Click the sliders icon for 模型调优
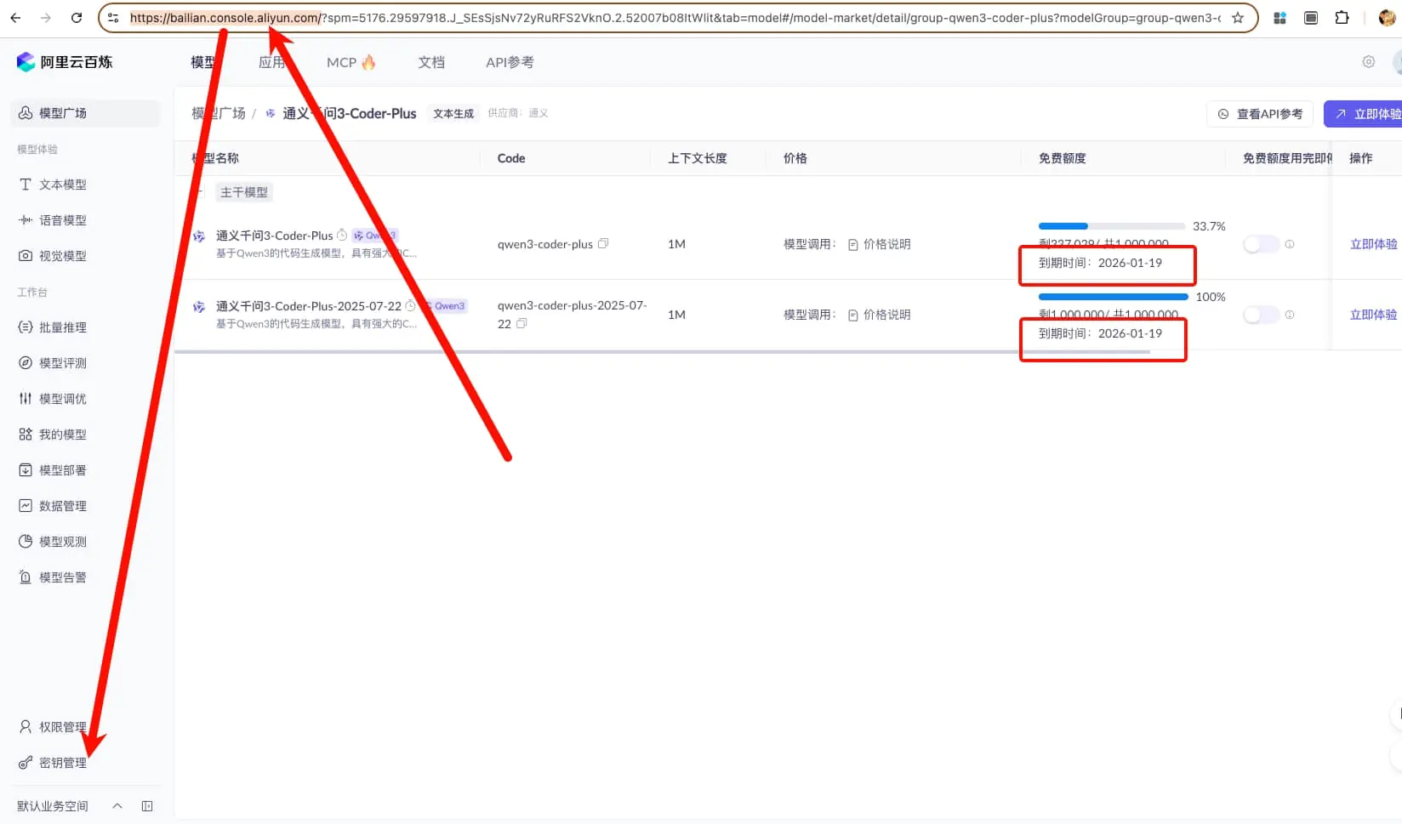The width and height of the screenshot is (1402, 824). 26,399
